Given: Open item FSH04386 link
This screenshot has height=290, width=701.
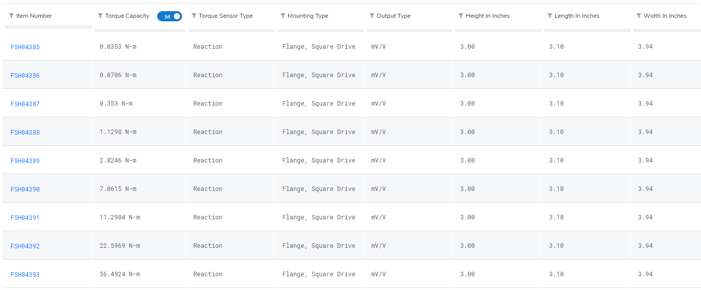Looking at the screenshot, I should coord(25,76).
